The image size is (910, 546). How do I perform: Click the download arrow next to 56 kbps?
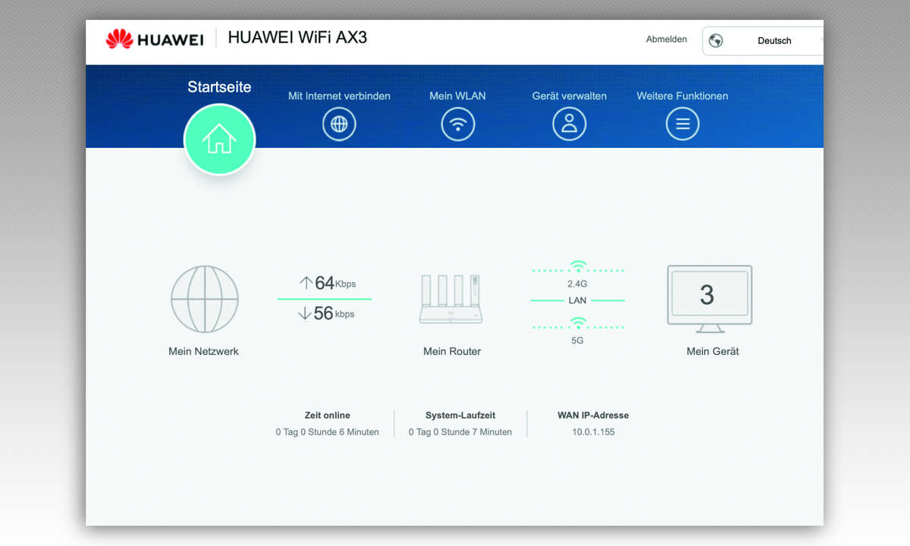pyautogui.click(x=305, y=313)
